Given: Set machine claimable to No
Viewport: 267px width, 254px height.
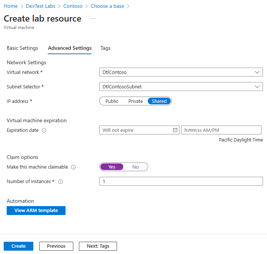Looking at the screenshot, I should tap(136, 167).
